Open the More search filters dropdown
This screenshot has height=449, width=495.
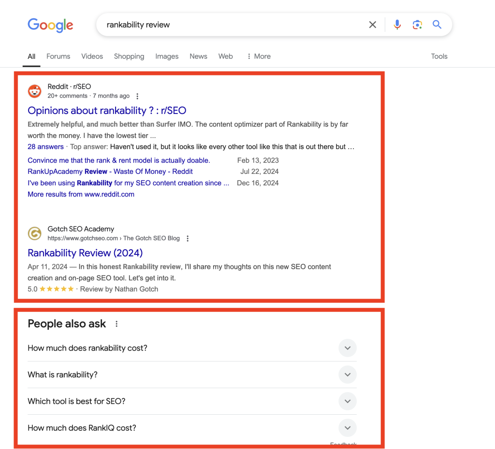259,56
